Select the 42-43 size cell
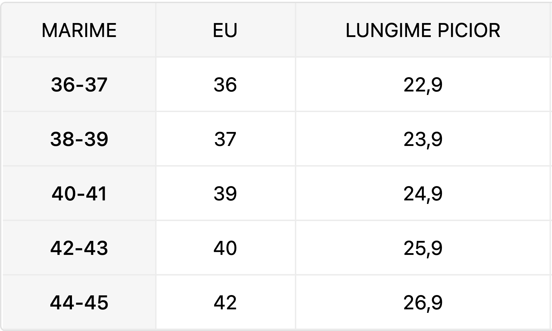The width and height of the screenshot is (552, 331). (79, 248)
